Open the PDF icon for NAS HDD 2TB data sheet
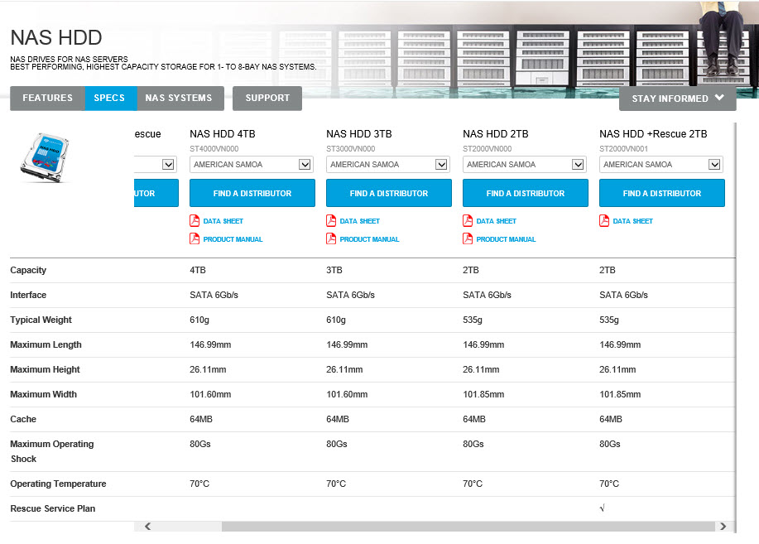Image resolution: width=759 pixels, height=544 pixels. click(468, 221)
